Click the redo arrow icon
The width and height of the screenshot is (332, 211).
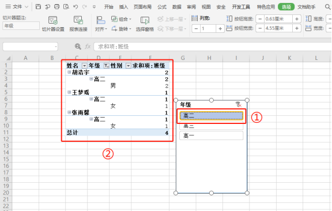tap(85, 7)
